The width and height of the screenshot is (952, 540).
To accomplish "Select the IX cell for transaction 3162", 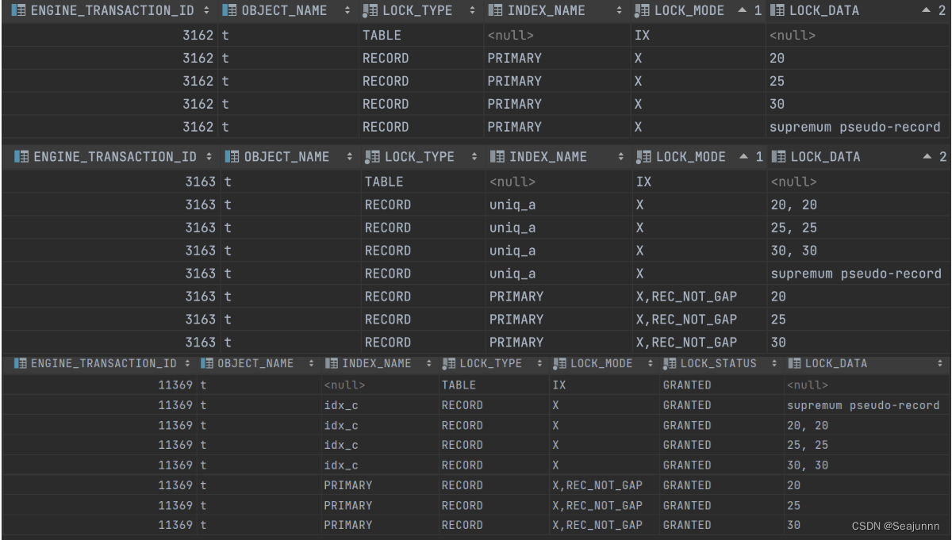I will [643, 35].
